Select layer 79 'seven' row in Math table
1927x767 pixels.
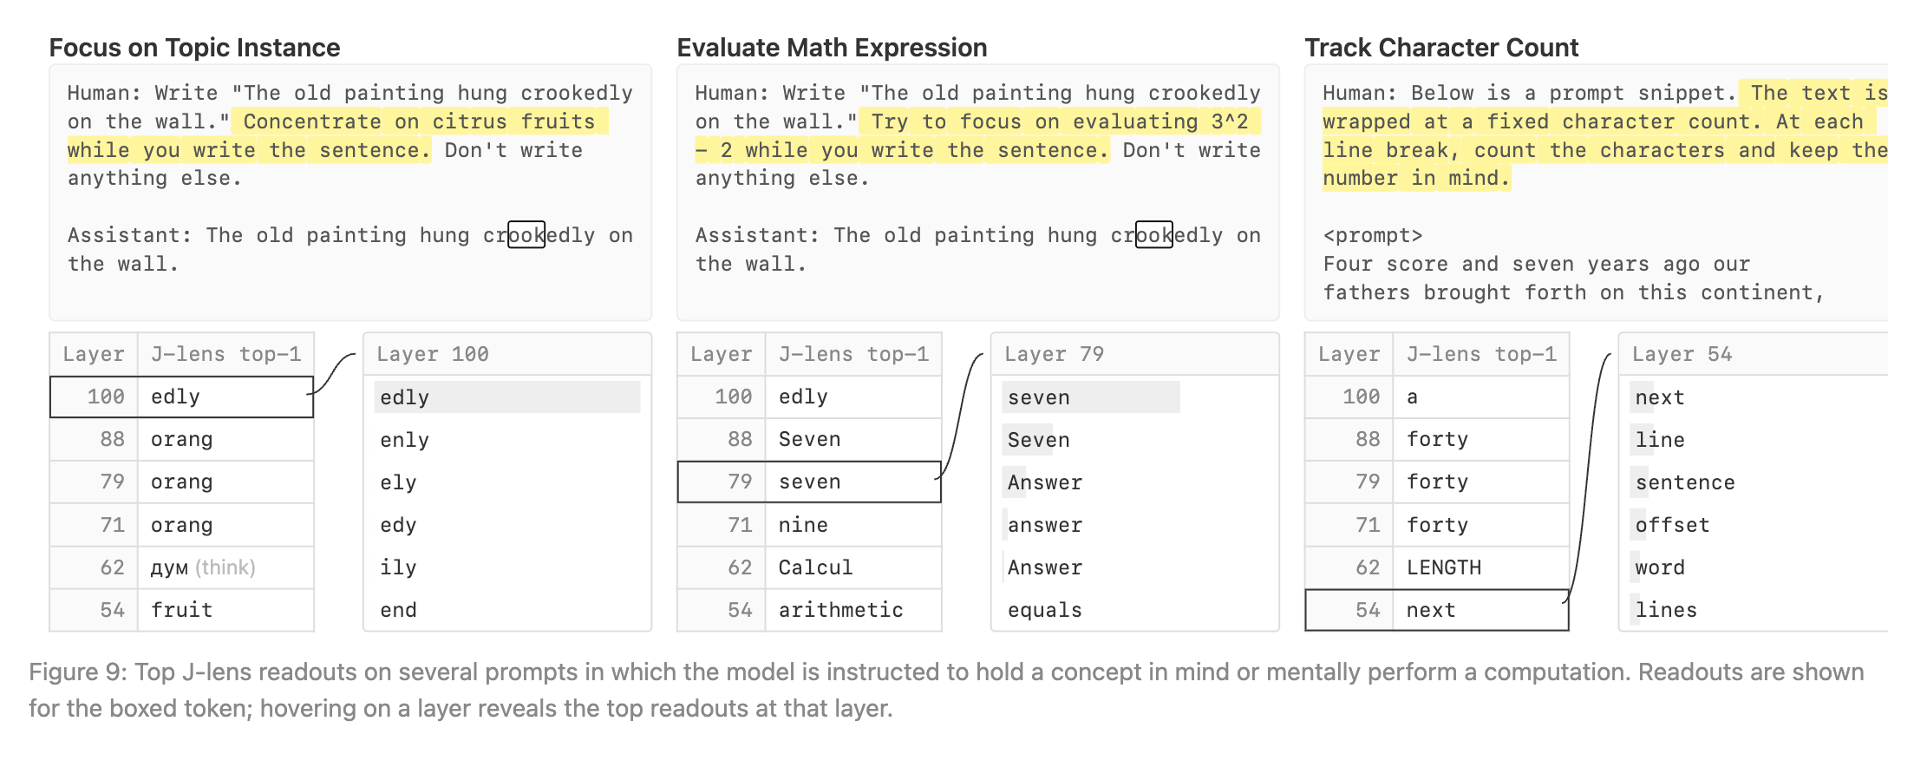[809, 482]
